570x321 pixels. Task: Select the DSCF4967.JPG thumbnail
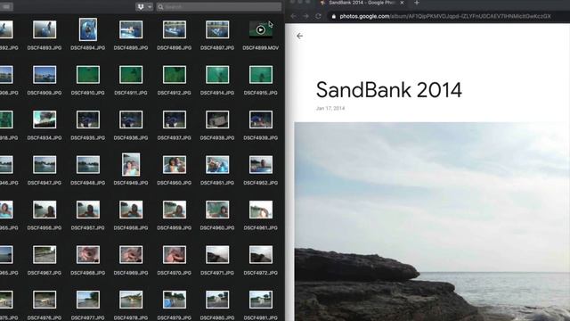click(x=45, y=255)
